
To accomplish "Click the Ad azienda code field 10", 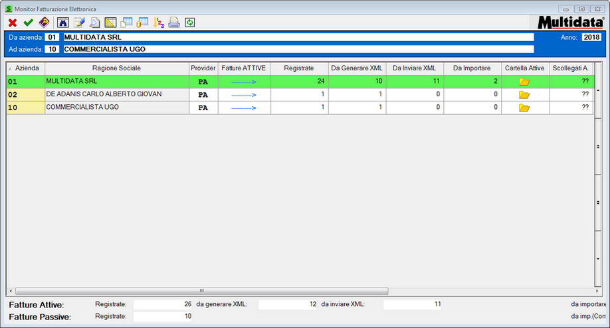I will [x=52, y=49].
